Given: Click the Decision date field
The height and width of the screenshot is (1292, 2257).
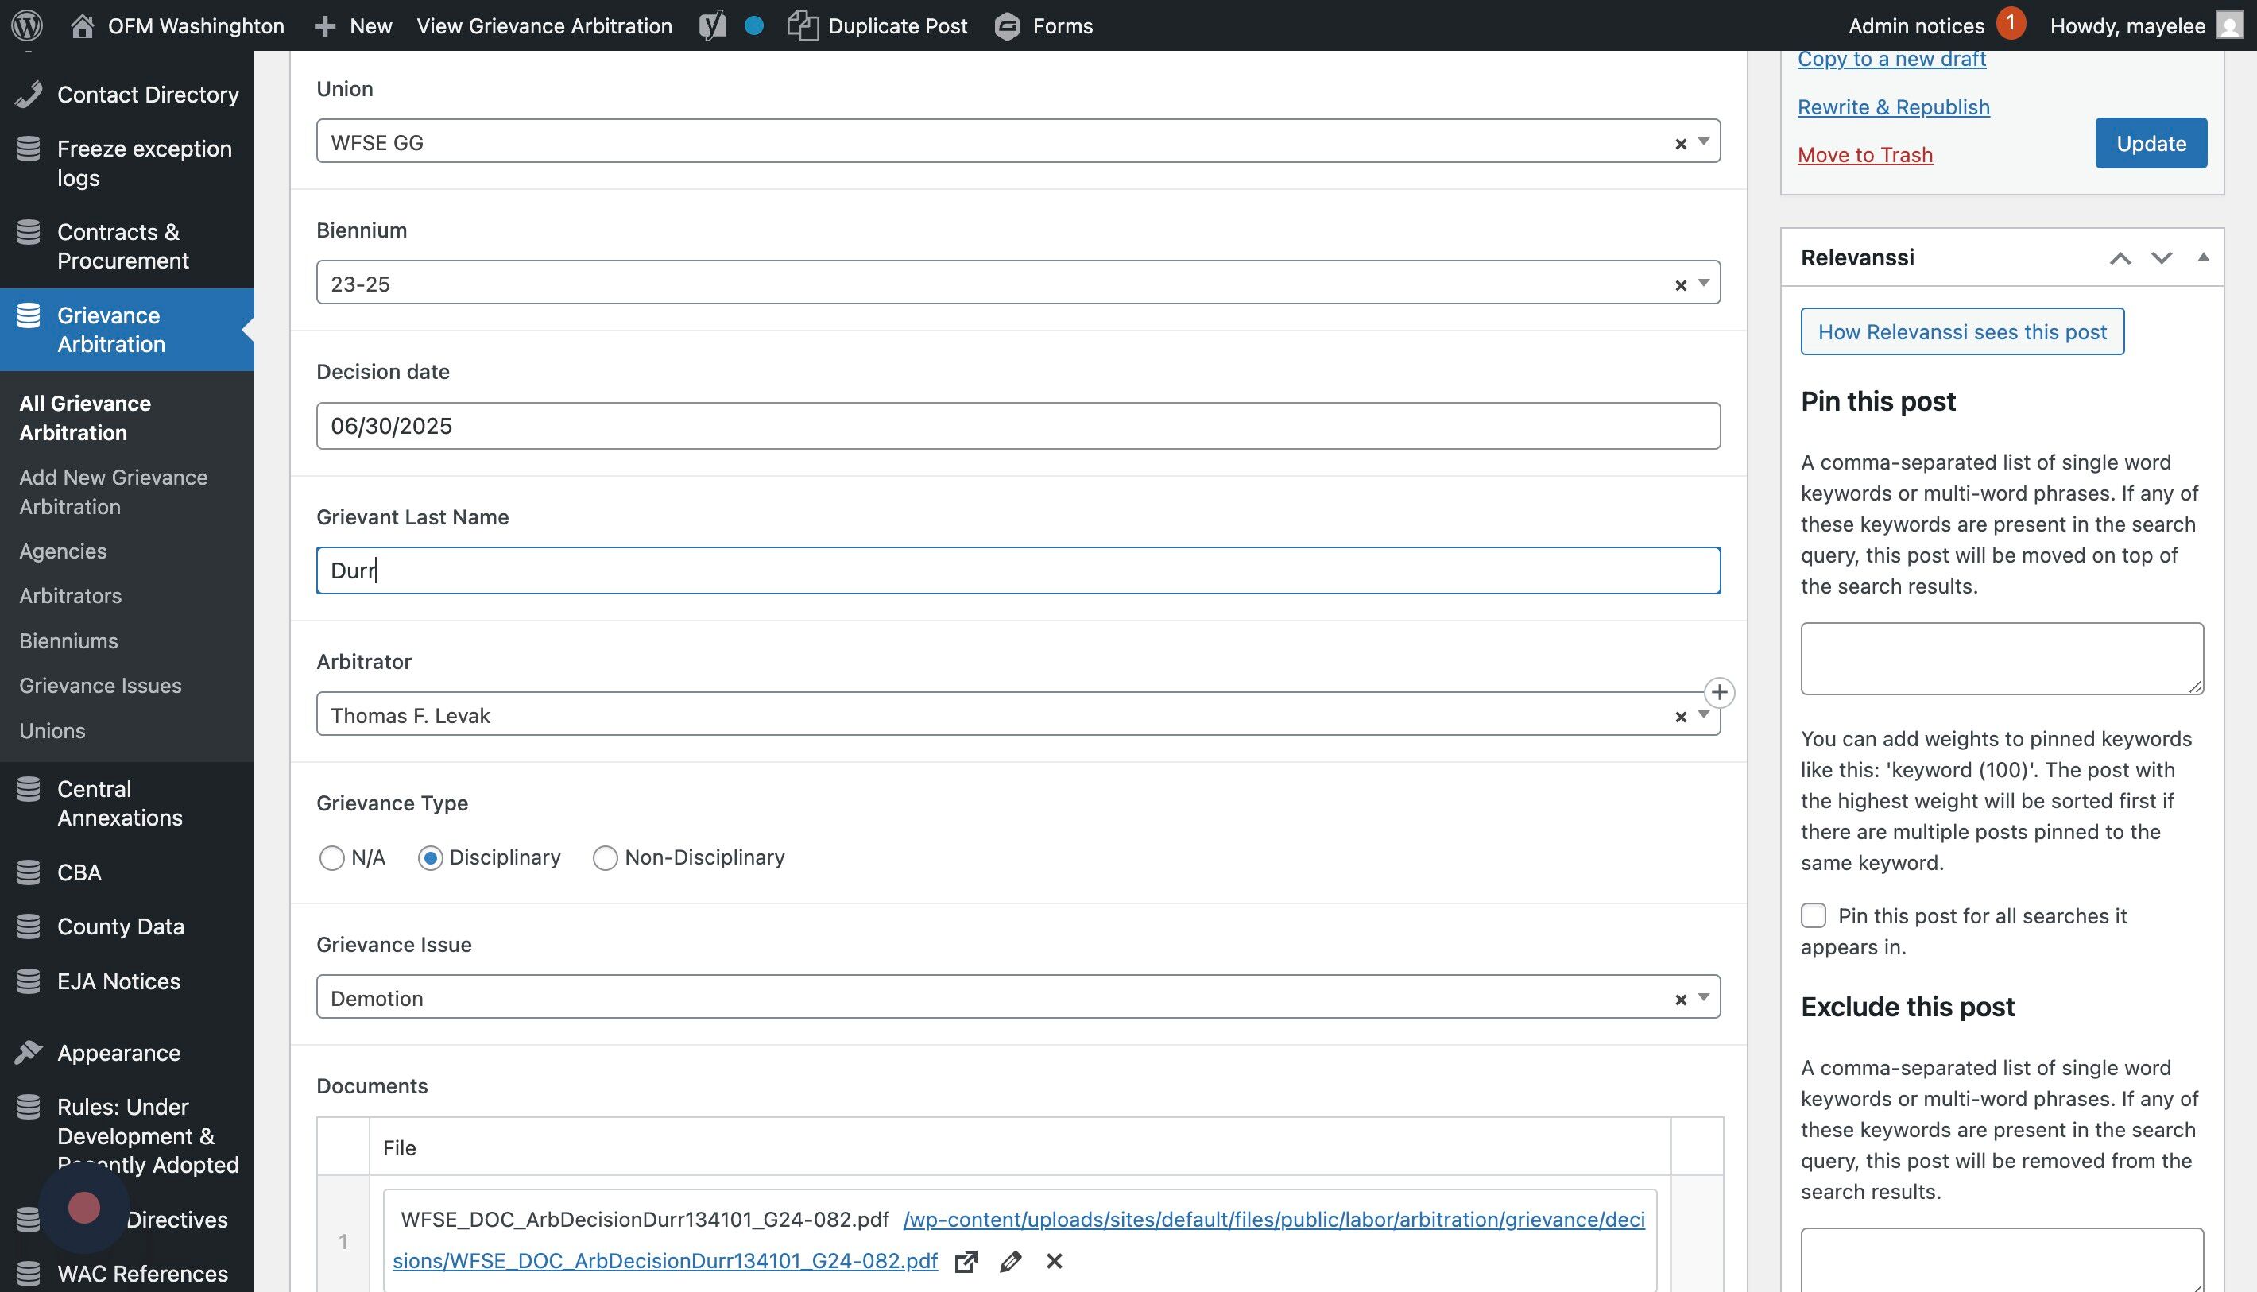Looking at the screenshot, I should (1017, 426).
